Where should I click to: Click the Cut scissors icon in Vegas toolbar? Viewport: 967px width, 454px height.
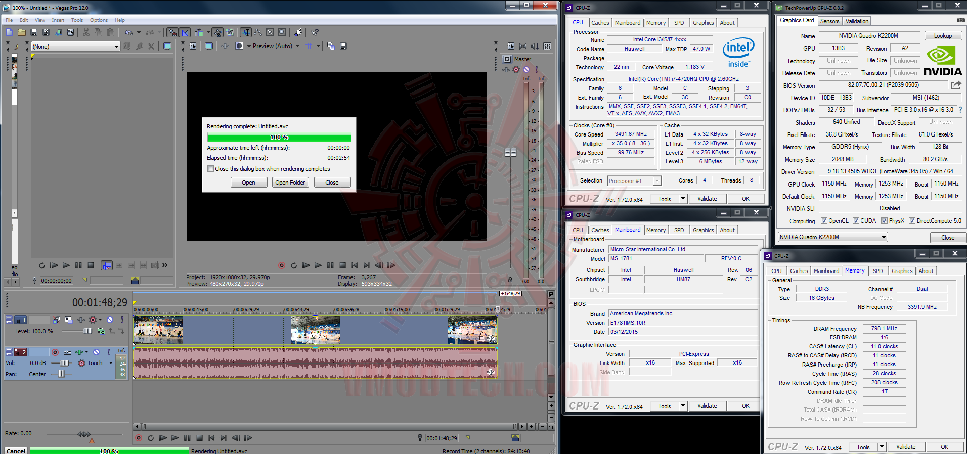(86, 32)
